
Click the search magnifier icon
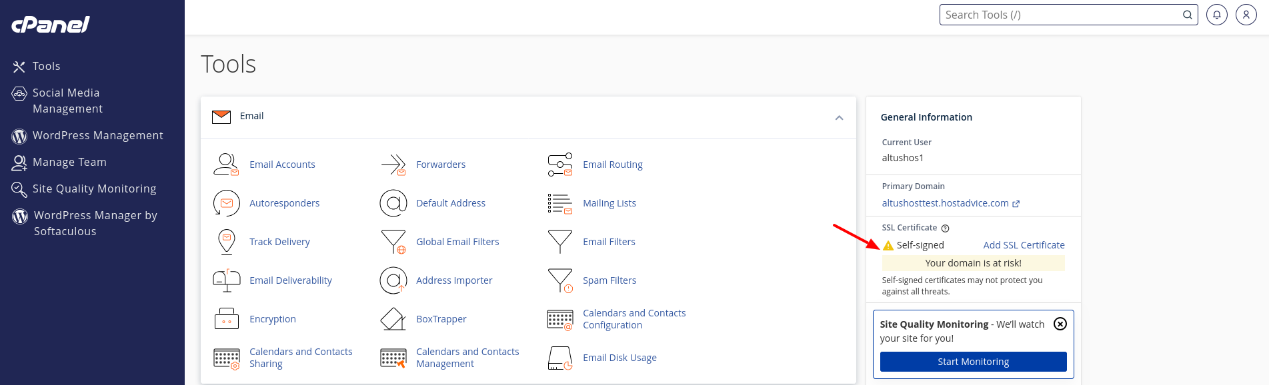(x=1188, y=15)
